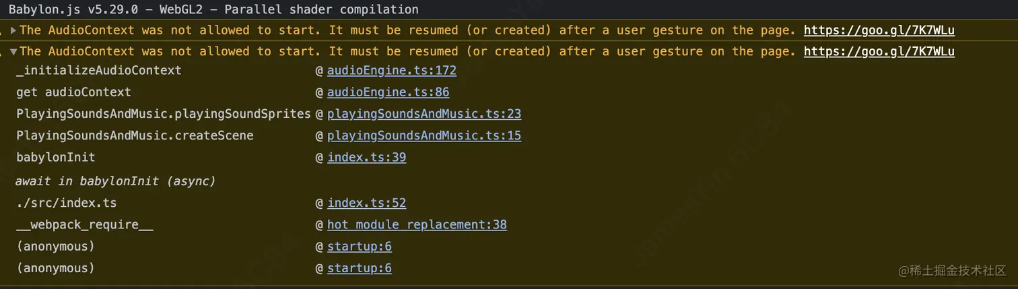
Task: Click the __webpack_require__ frame name
Action: [x=84, y=225]
